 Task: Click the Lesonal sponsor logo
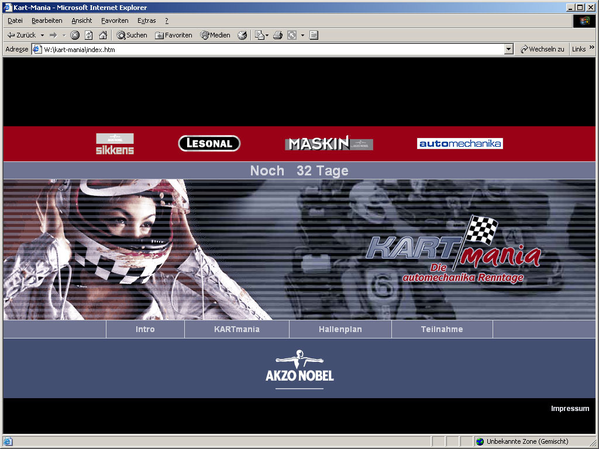tap(209, 143)
